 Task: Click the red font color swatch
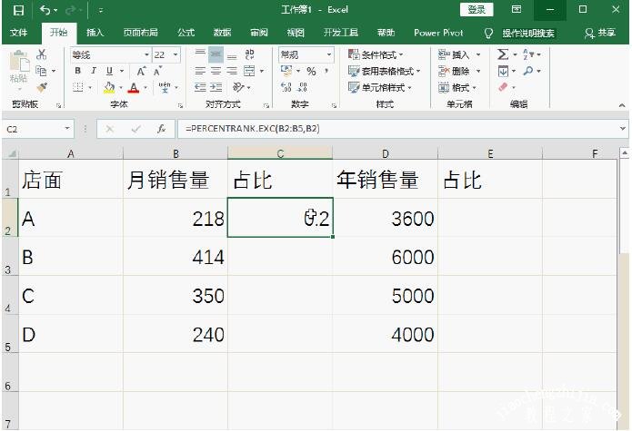[134, 88]
